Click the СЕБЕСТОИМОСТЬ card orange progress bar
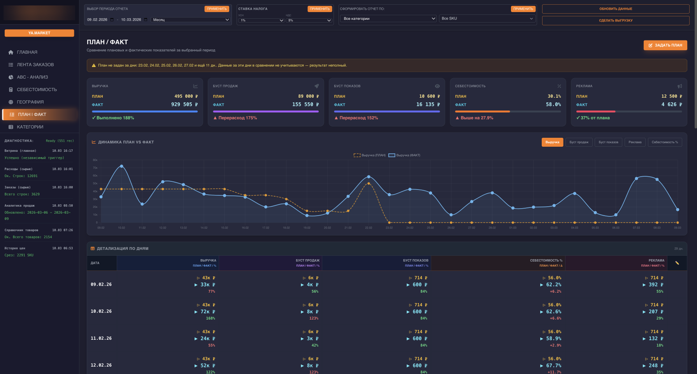 point(483,112)
